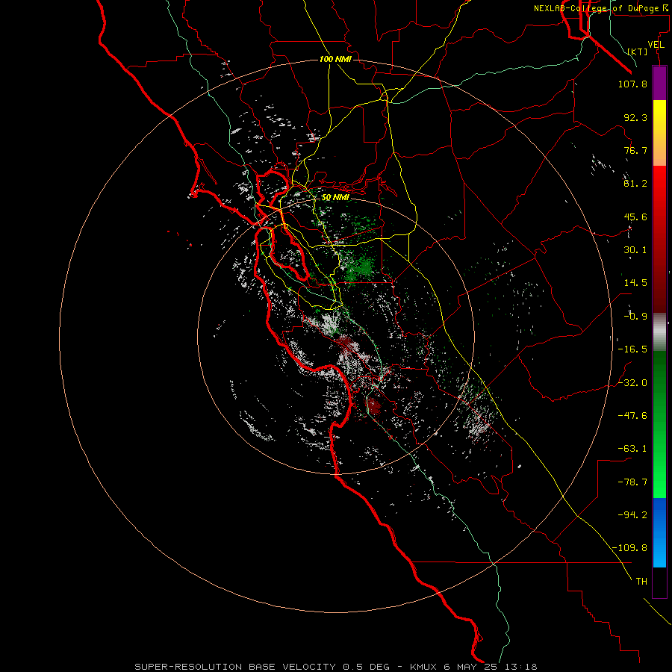Click the 14.5 velocity scale value
This screenshot has height=672, width=672.
(635, 283)
